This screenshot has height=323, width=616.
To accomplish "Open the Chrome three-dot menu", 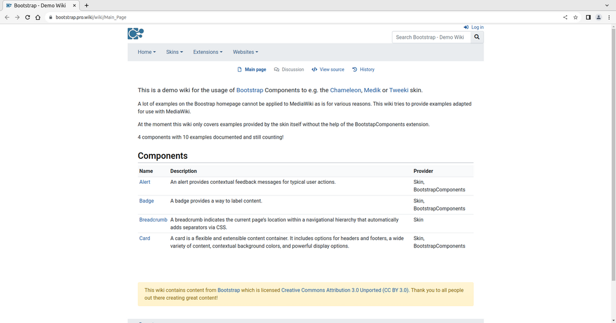I will (x=609, y=17).
